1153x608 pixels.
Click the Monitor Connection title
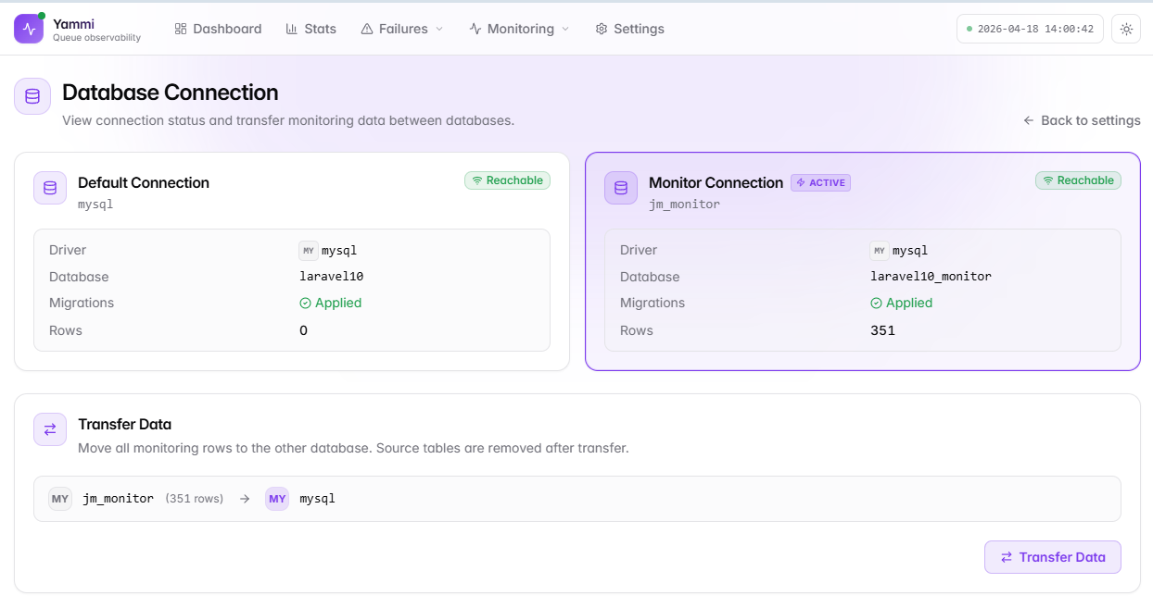point(716,182)
